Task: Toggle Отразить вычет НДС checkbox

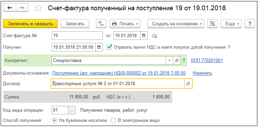Action: pyautogui.click(x=109, y=47)
